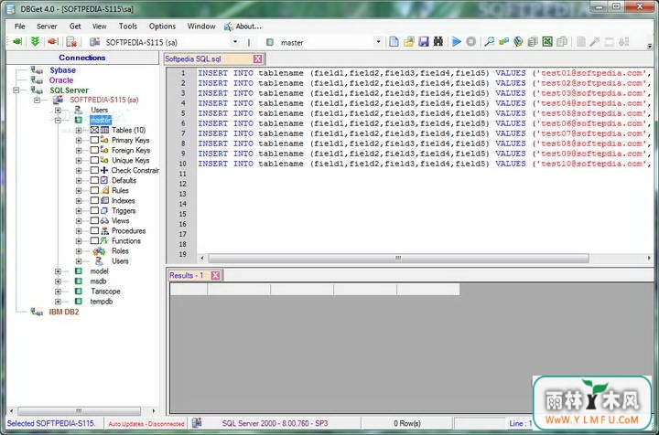Click SQL editor horizontal scrollbar thumb
The height and width of the screenshot is (435, 659).
tap(398, 258)
